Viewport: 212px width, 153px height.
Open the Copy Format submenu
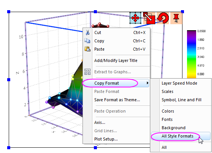(x=117, y=83)
